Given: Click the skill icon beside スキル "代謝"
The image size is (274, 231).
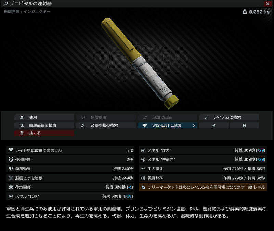Looking at the screenshot, I should (11, 196).
